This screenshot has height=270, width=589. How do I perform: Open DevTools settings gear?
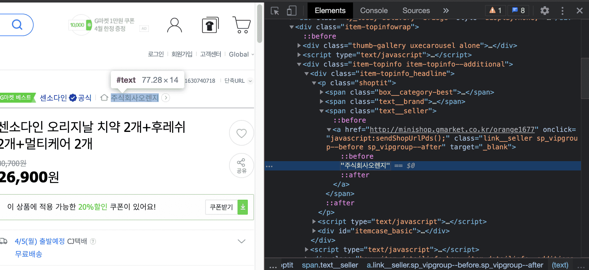(x=544, y=11)
